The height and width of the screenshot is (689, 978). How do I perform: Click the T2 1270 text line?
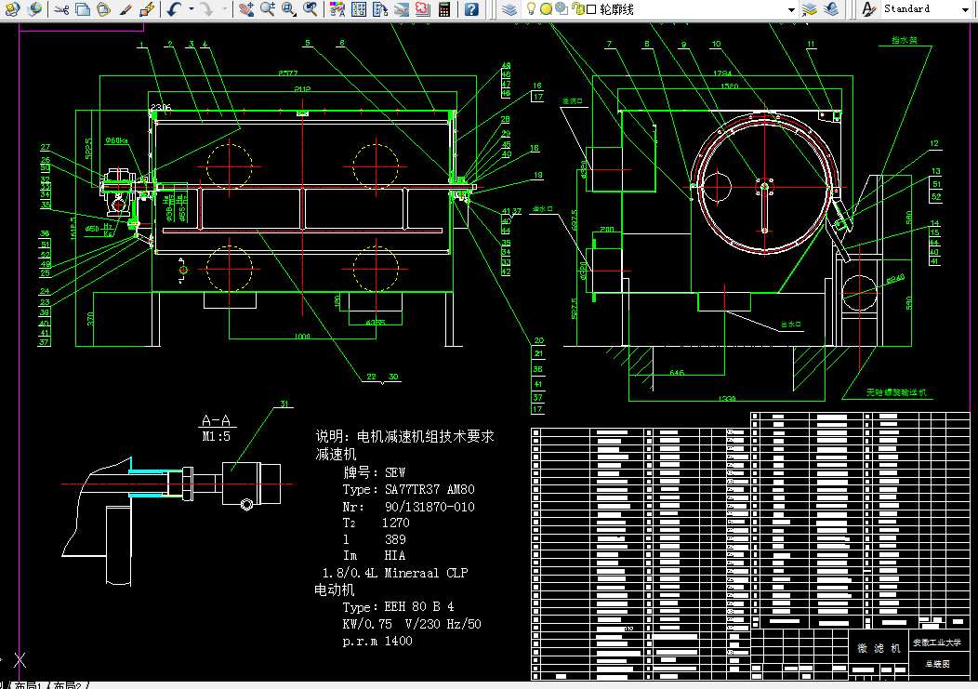(377, 523)
